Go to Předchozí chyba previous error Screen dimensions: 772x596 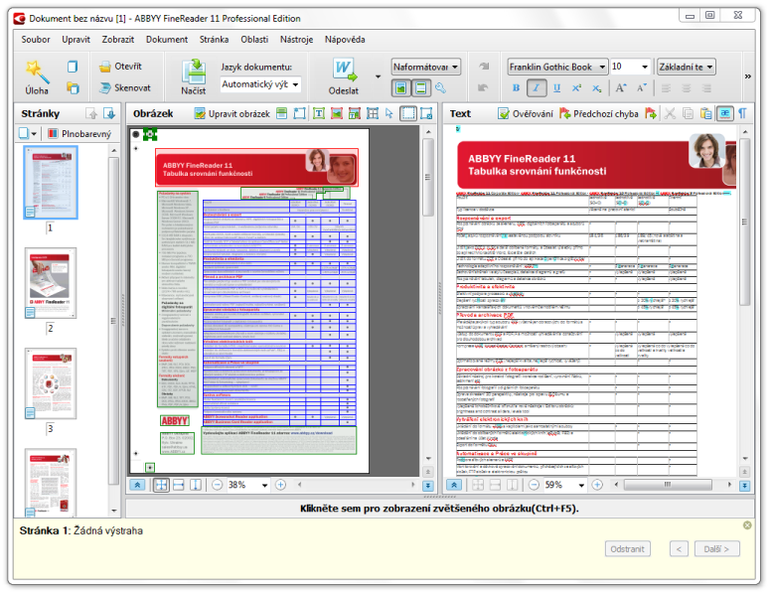click(x=598, y=114)
